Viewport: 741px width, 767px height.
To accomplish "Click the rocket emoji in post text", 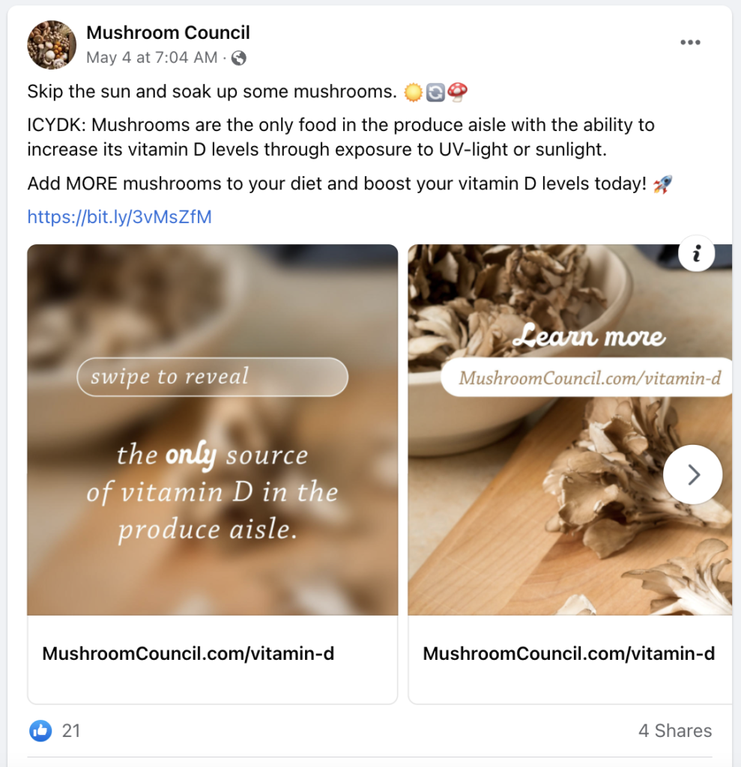I will click(662, 184).
